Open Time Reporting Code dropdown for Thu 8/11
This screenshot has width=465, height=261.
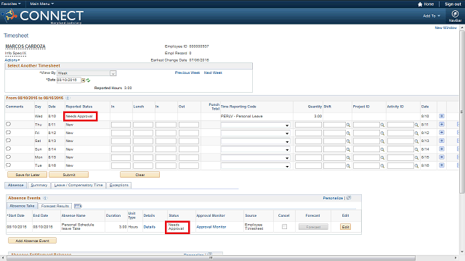(x=255, y=125)
